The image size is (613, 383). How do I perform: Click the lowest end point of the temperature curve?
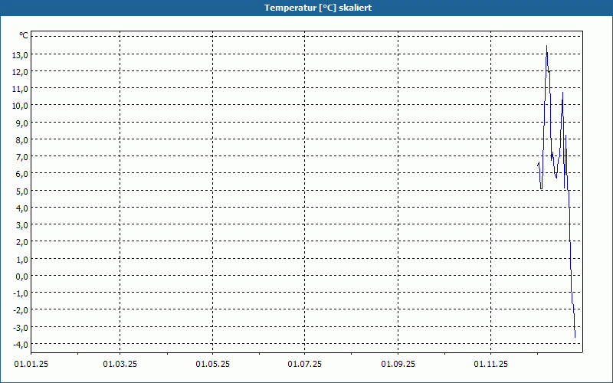tap(575, 336)
